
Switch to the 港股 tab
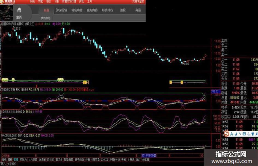[x=123, y=10]
